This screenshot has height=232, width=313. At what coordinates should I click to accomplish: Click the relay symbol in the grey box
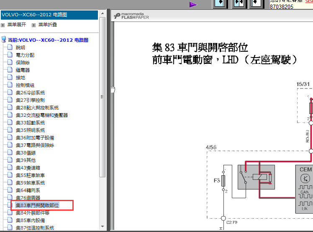point(256,177)
